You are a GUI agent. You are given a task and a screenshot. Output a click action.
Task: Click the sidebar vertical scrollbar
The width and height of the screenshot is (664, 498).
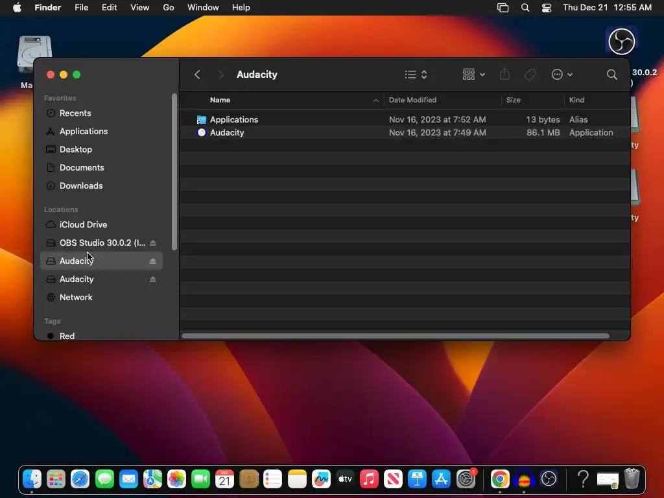[174, 171]
